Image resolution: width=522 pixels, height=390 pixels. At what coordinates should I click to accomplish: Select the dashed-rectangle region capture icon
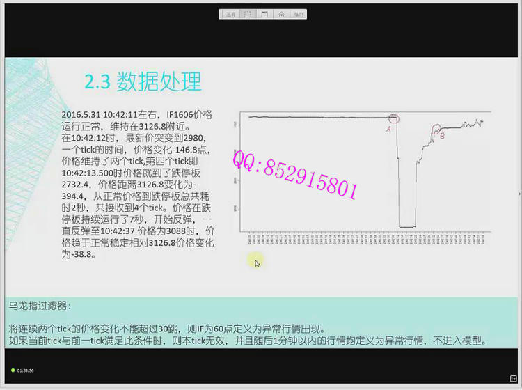click(248, 14)
